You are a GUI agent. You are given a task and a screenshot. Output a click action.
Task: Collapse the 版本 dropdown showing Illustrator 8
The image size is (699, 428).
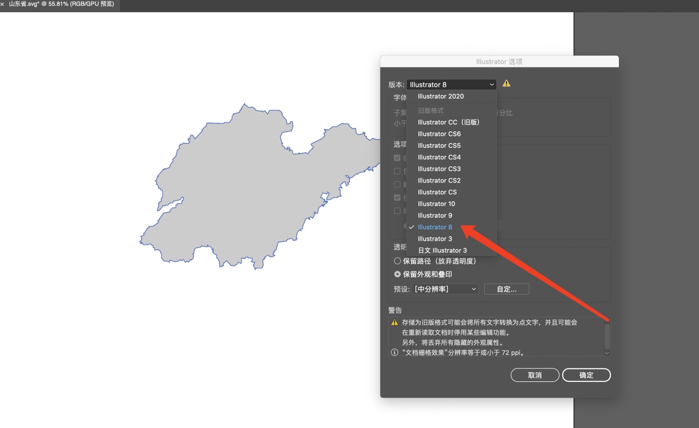point(451,84)
